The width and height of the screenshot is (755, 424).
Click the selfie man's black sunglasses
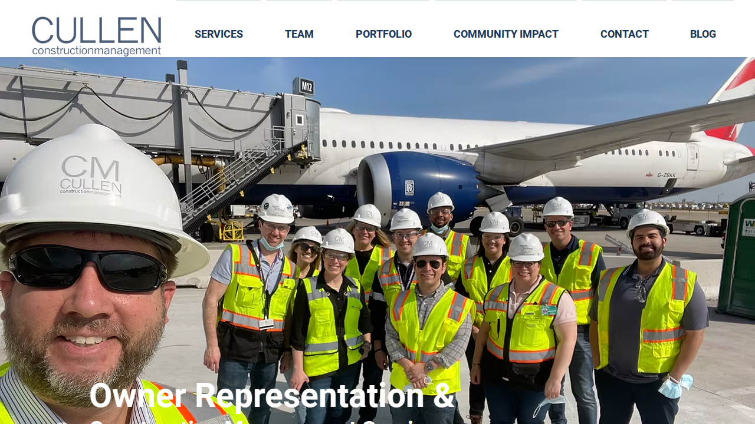pyautogui.click(x=88, y=267)
